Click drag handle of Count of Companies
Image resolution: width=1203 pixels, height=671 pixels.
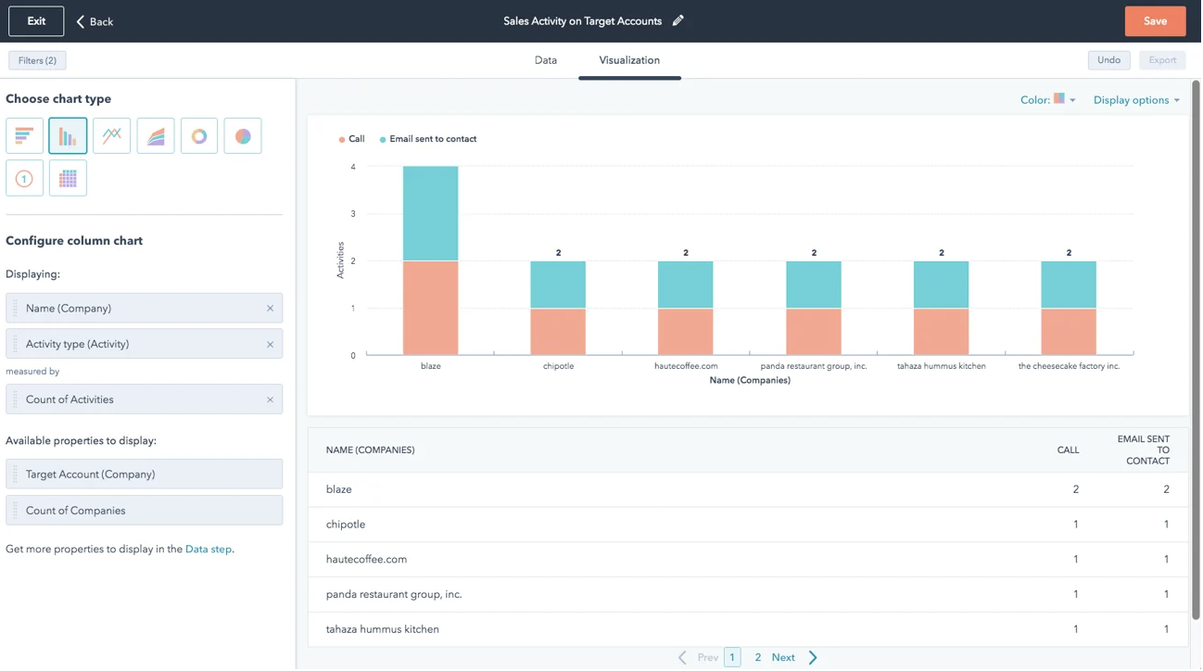(x=15, y=511)
